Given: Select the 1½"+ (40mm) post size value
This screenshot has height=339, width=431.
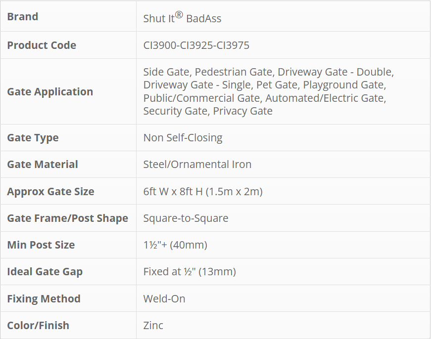Looking at the screenshot, I should (175, 245).
